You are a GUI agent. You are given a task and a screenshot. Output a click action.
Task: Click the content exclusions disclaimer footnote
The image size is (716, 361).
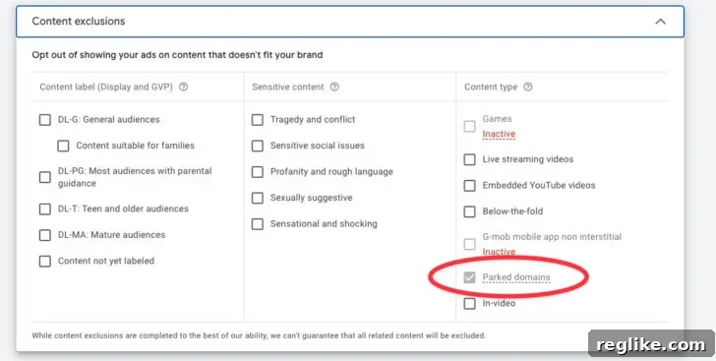click(259, 335)
